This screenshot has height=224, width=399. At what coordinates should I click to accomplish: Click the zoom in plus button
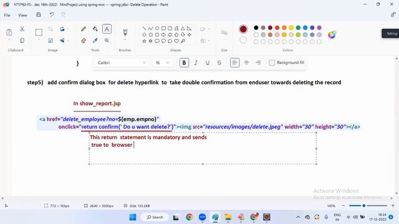point(393,206)
